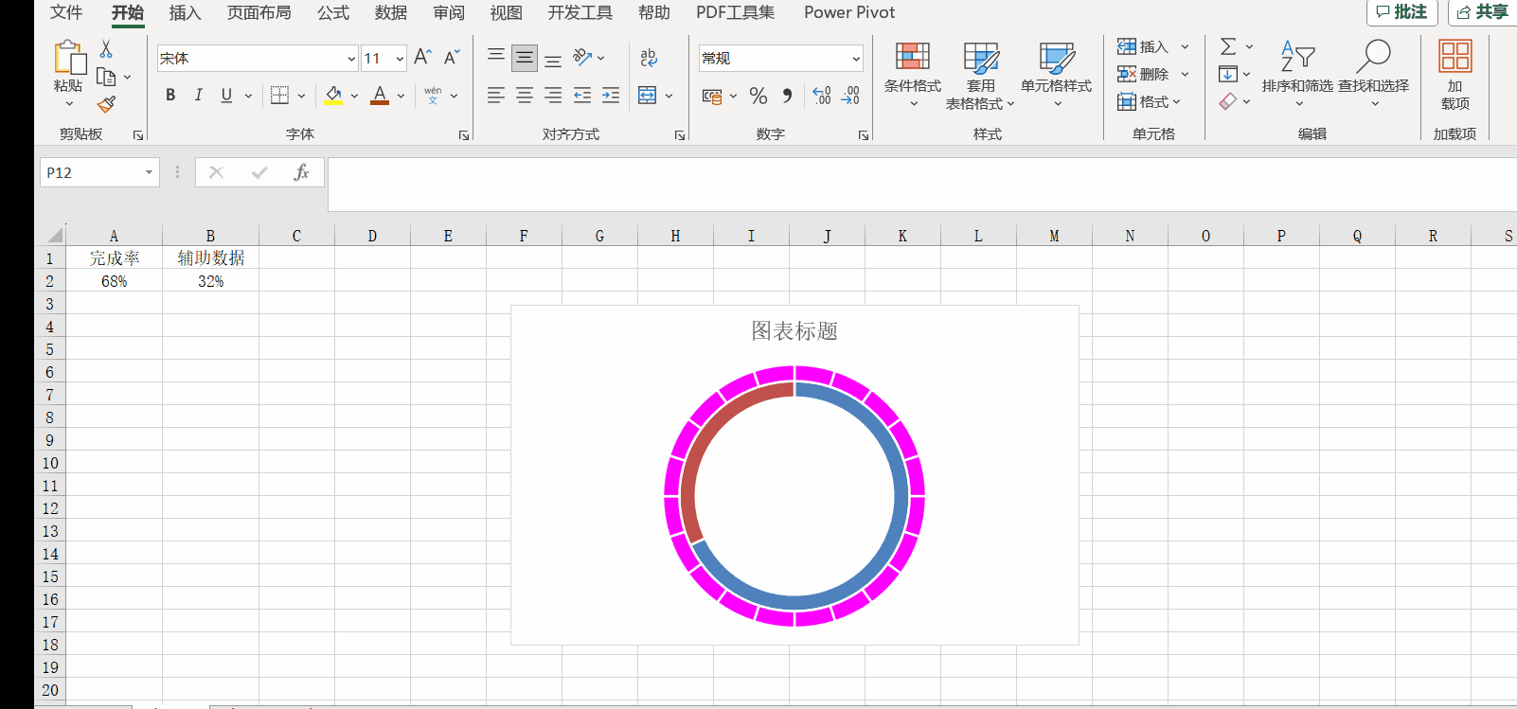Screen dimensions: 1517x709
Task: Click the accounting number format icon
Action: 712,96
